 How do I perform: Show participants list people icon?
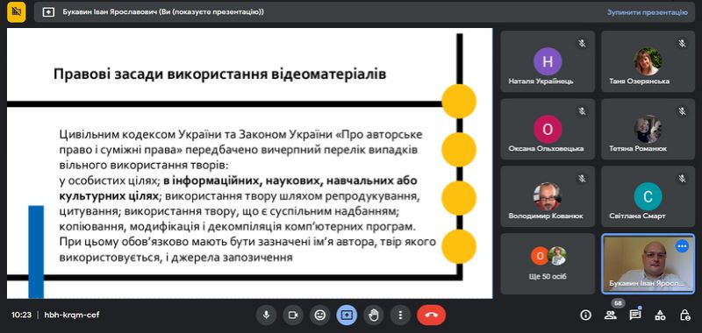coord(610,315)
